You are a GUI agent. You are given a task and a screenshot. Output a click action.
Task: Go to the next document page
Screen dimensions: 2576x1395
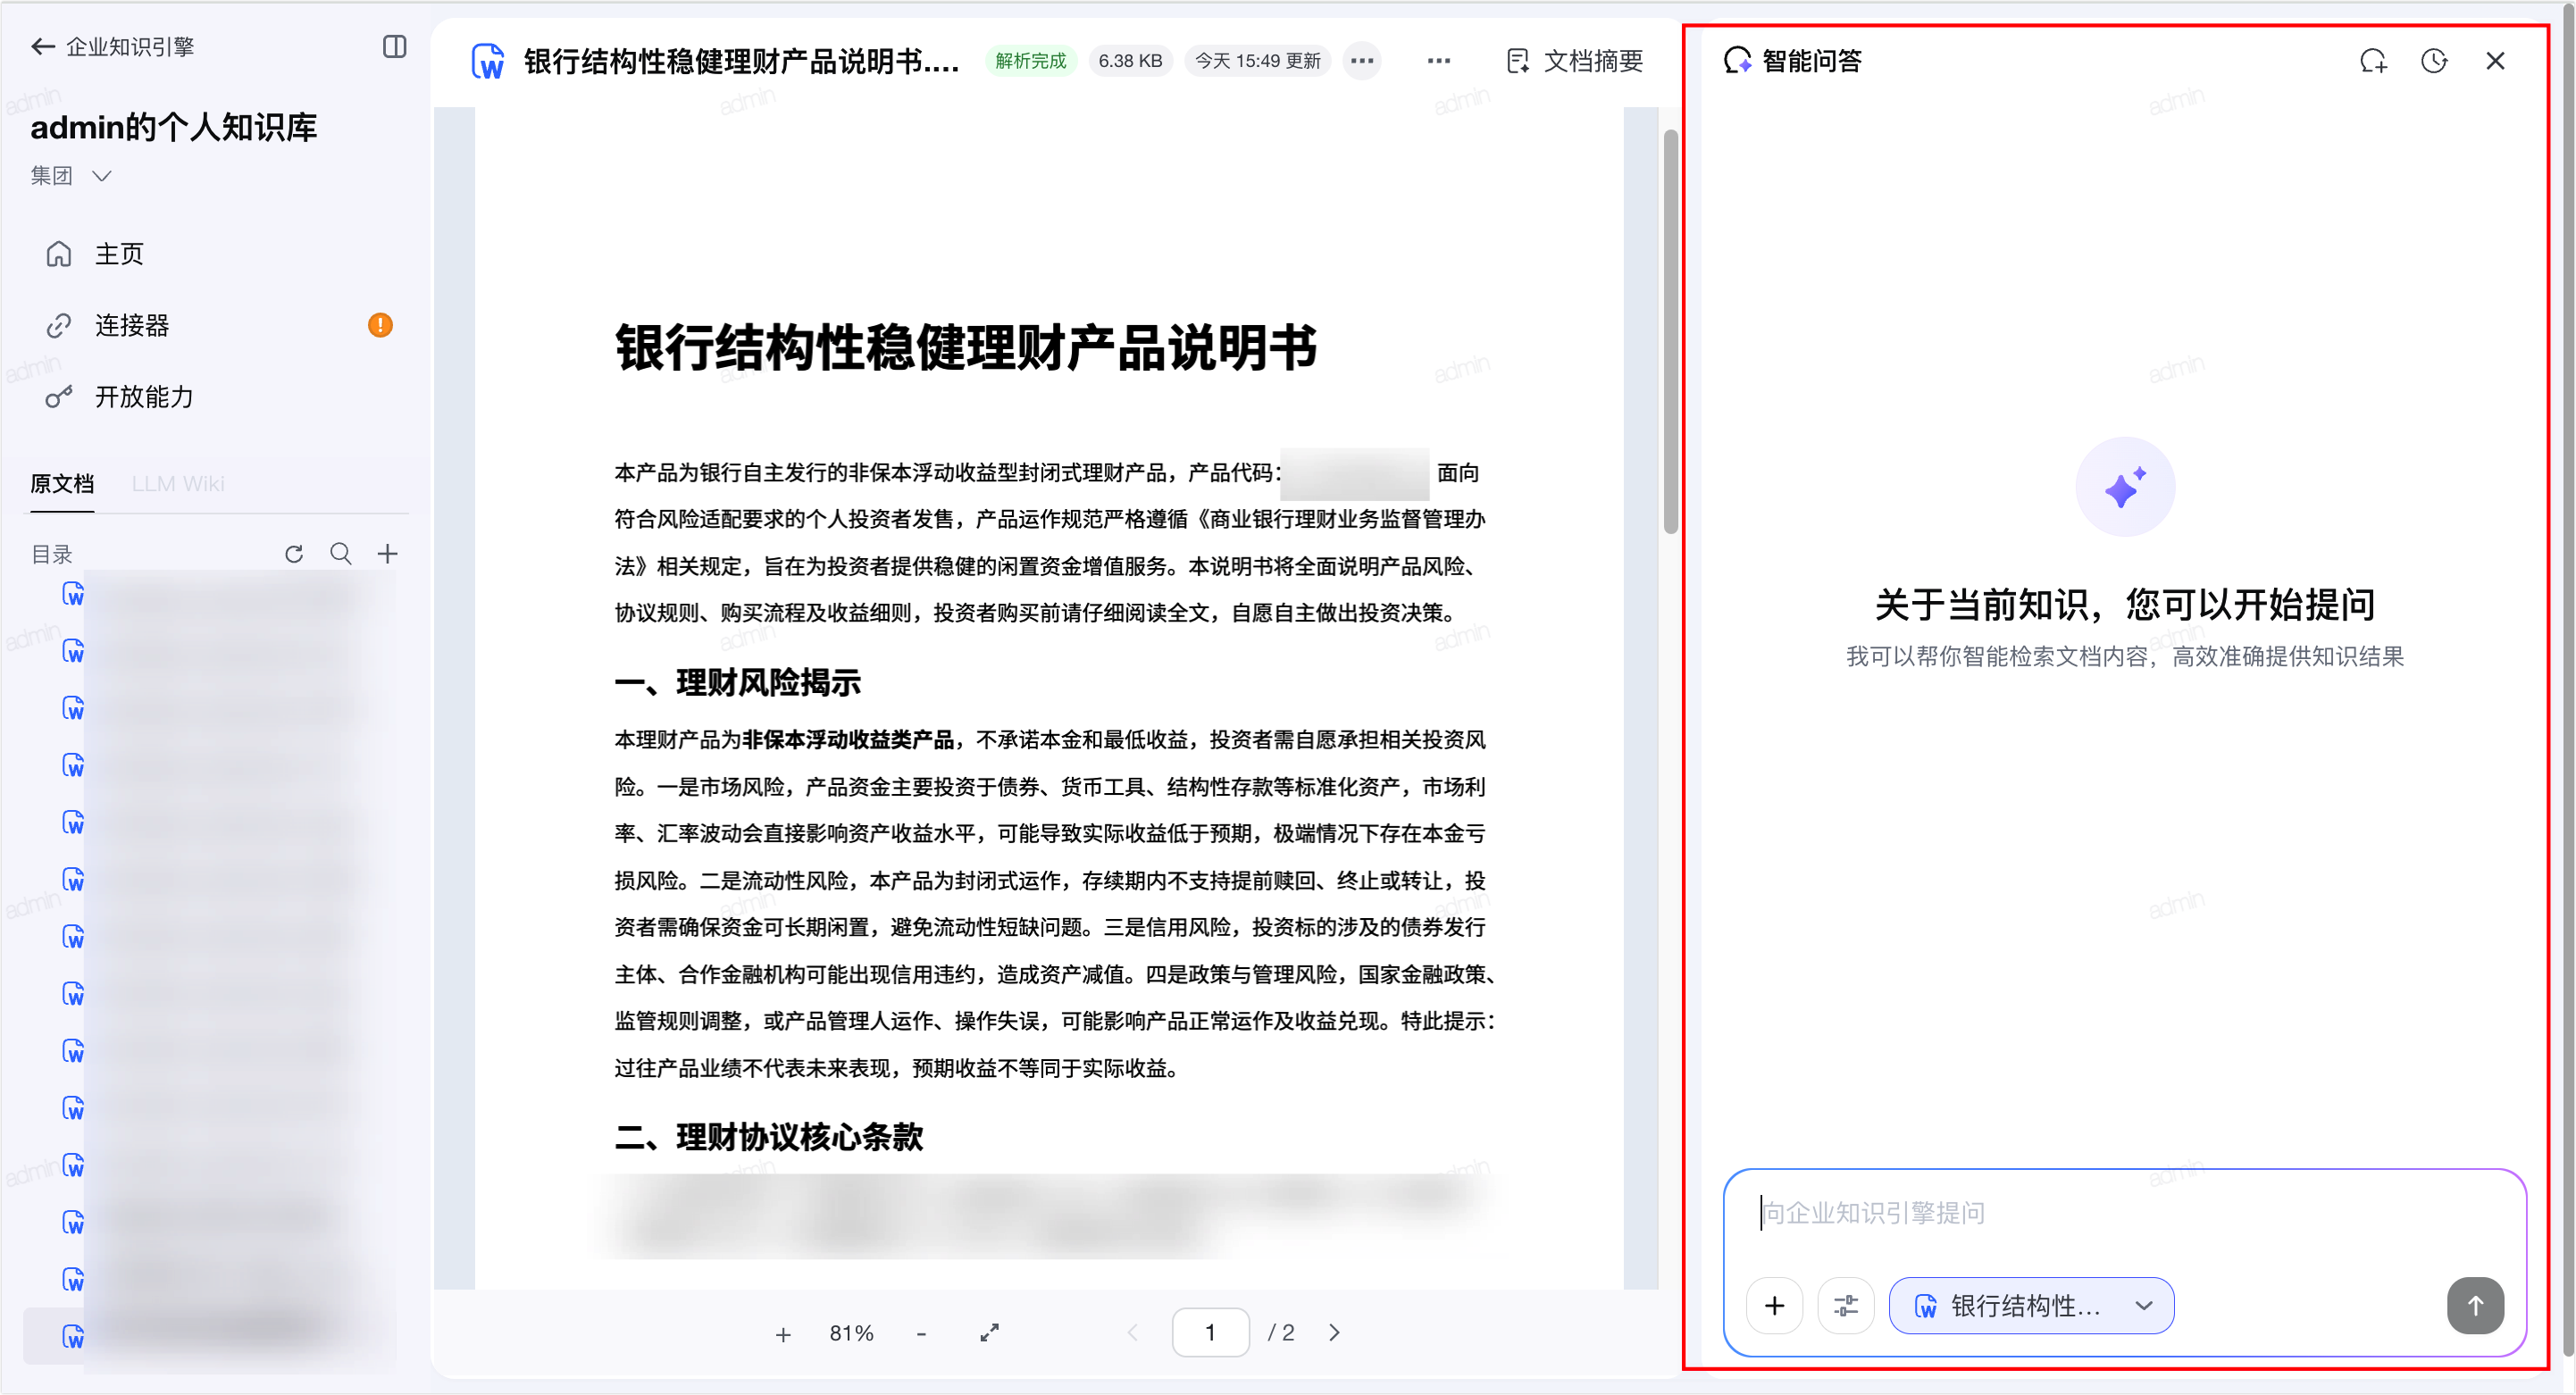[1334, 1334]
